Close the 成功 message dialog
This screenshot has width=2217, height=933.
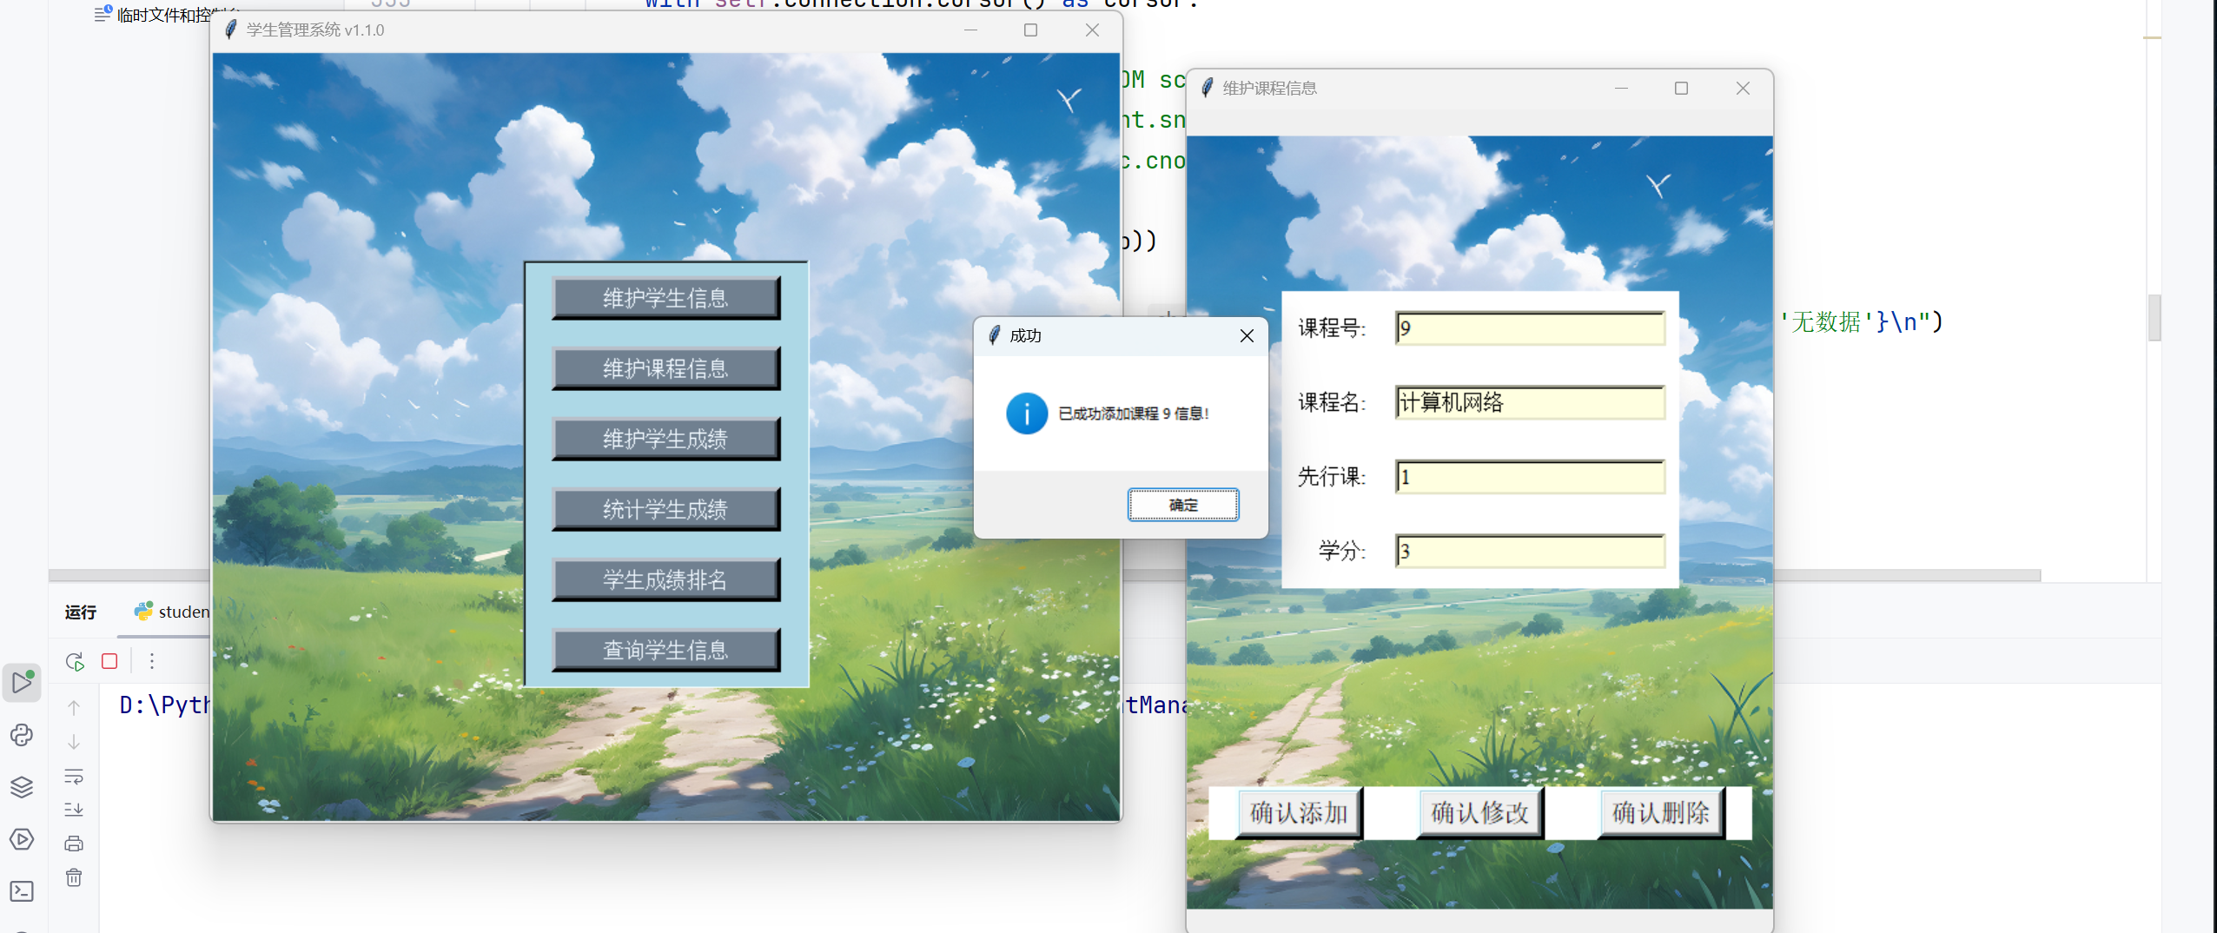click(x=1247, y=336)
